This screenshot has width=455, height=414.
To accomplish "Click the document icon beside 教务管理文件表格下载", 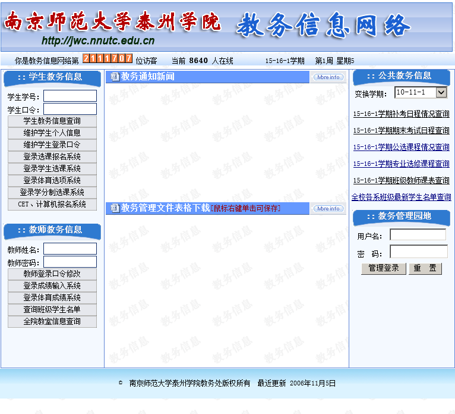I will [115, 208].
